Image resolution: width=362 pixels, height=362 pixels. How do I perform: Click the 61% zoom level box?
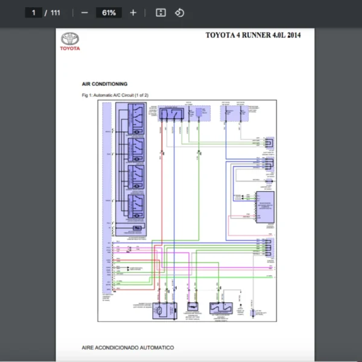pyautogui.click(x=109, y=13)
